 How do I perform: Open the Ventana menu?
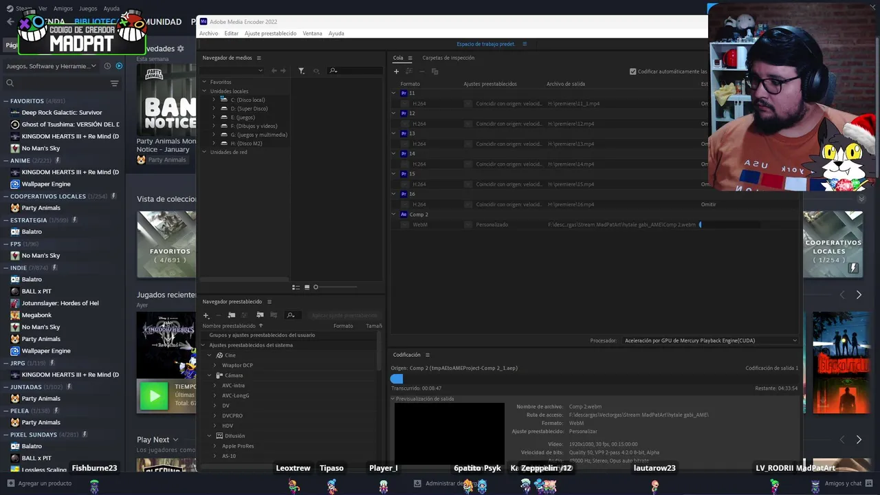[312, 33]
